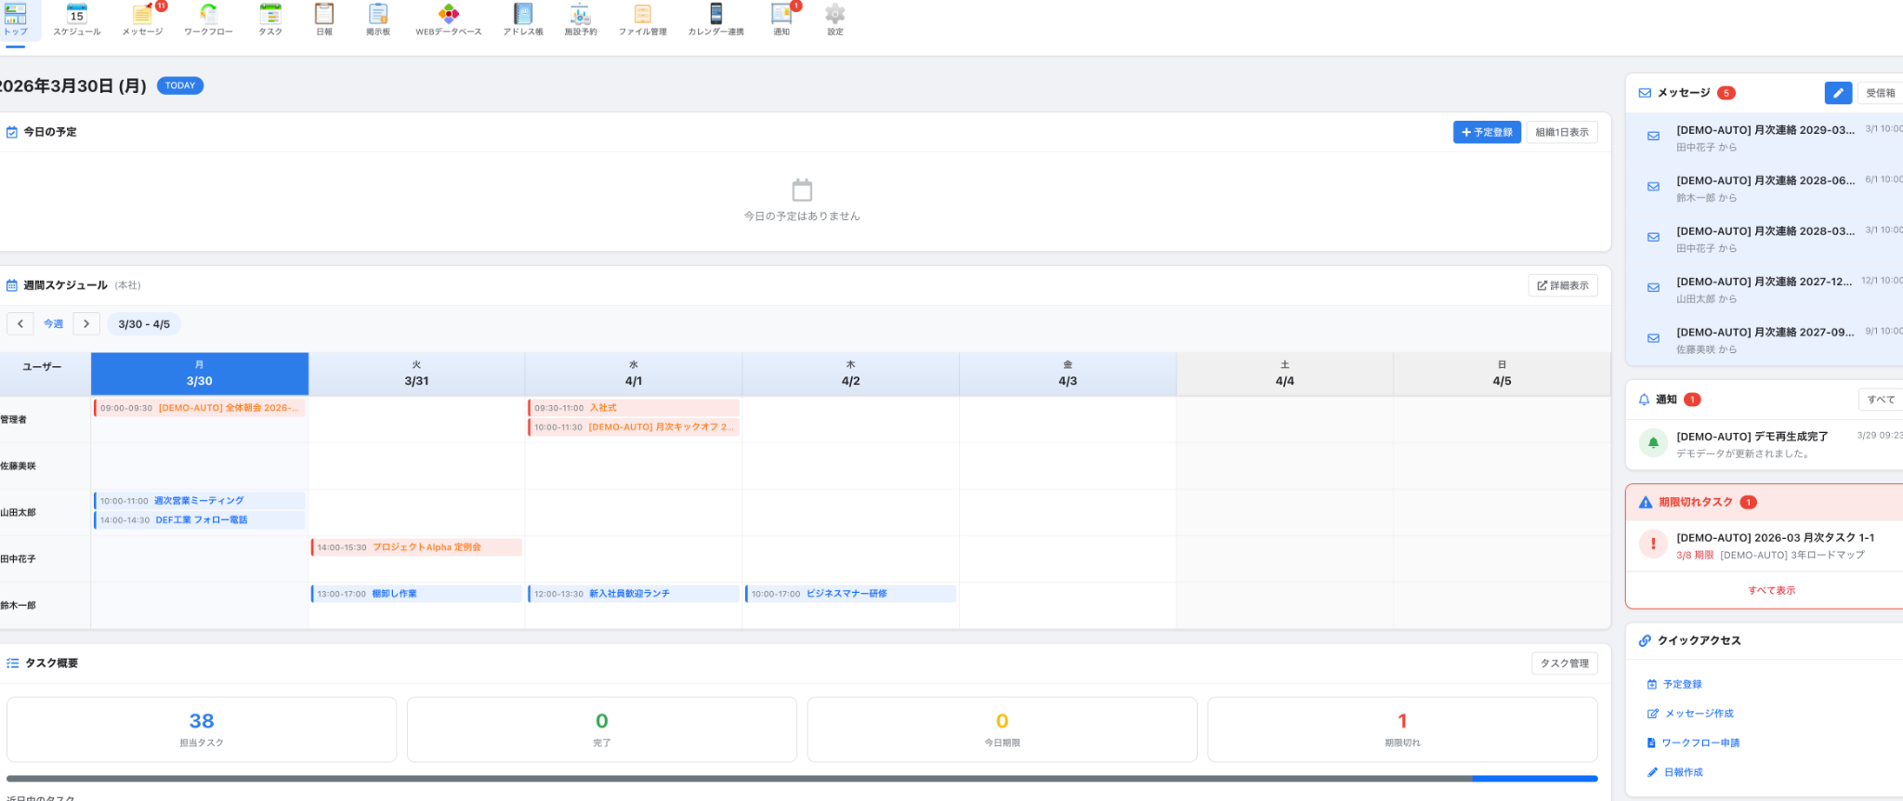Select the 金 4/3 column header
The height and width of the screenshot is (801, 1903).
tap(1068, 374)
